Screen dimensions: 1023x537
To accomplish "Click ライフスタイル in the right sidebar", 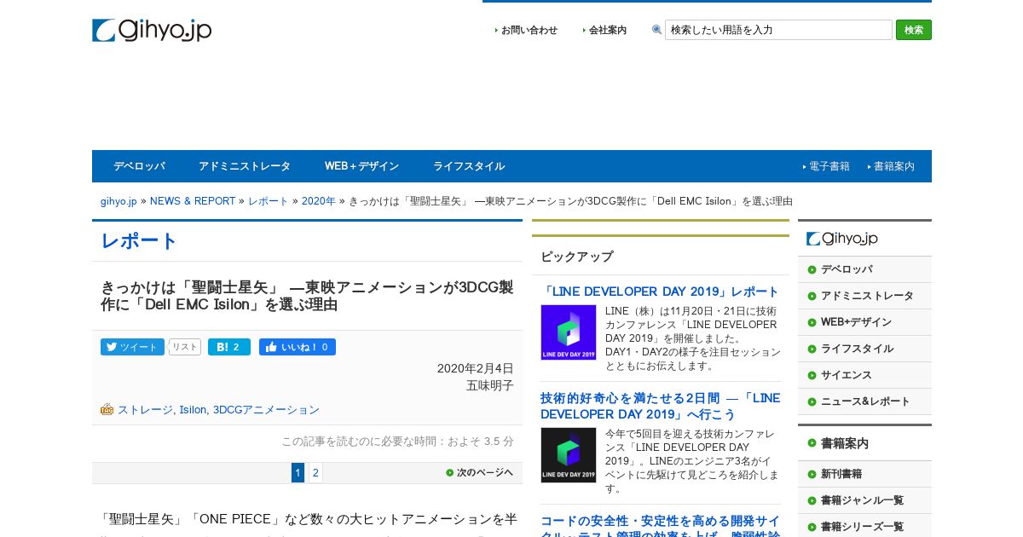I will click(857, 349).
